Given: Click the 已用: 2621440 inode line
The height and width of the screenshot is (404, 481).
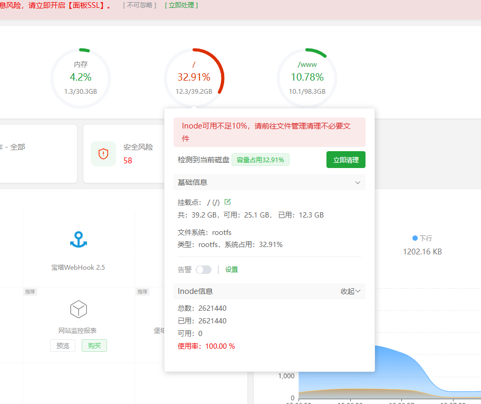Looking at the screenshot, I should tap(202, 321).
